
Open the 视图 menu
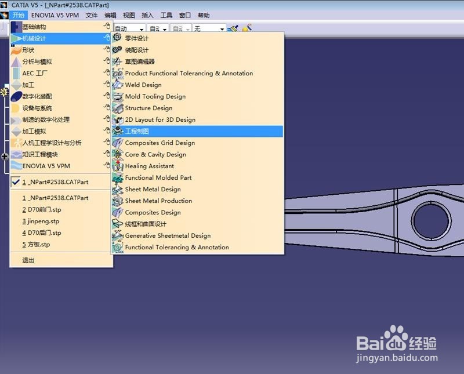[129, 15]
